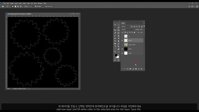The width and height of the screenshot is (199, 112).
Task: Toggle layer filtering switch on or off
Action: pyautogui.click(x=144, y=26)
